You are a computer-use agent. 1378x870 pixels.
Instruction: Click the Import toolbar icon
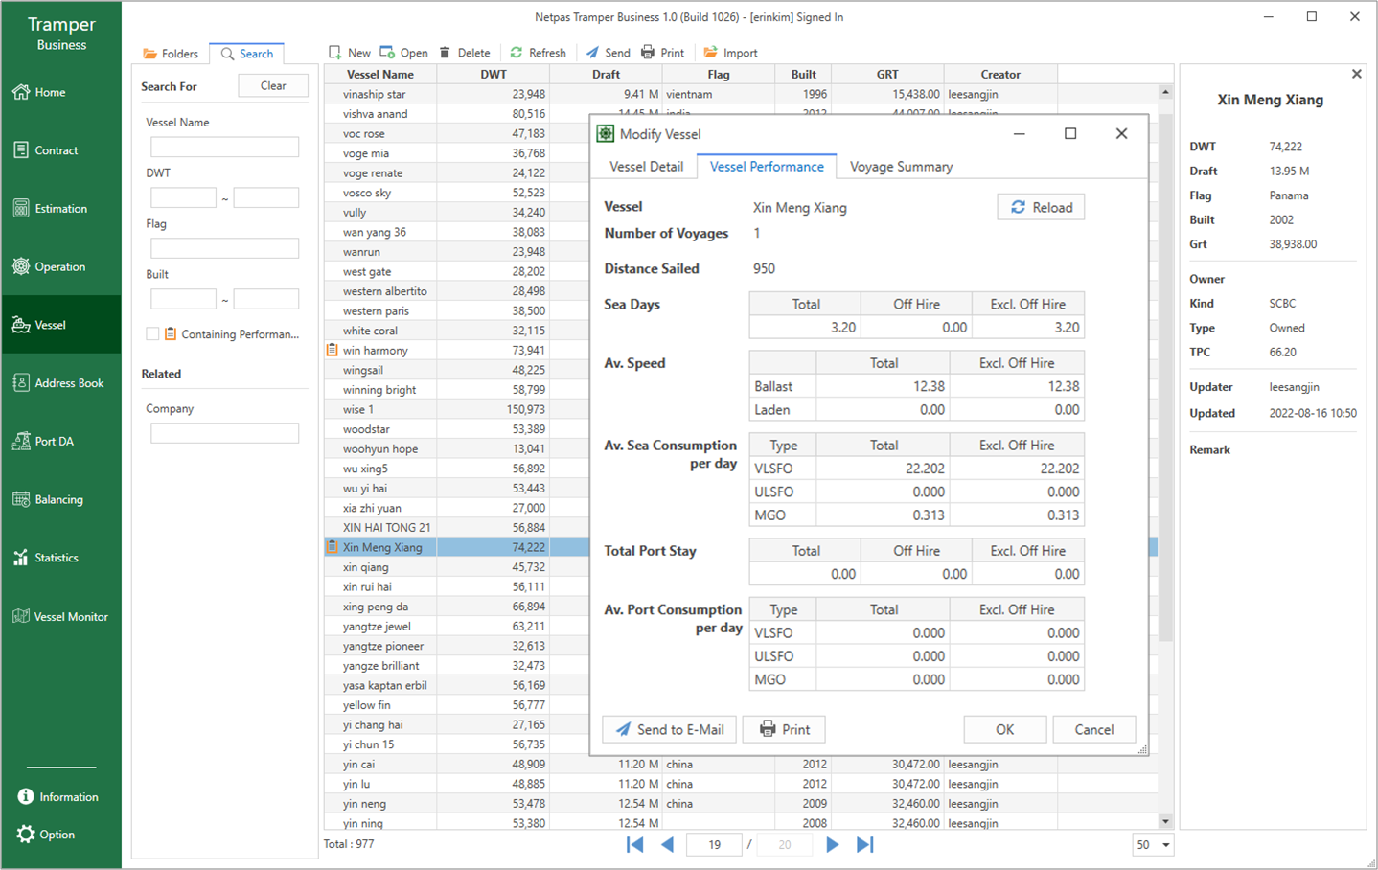tap(710, 53)
